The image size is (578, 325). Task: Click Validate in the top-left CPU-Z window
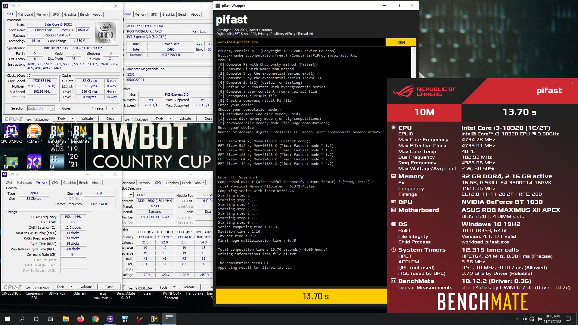(87, 119)
